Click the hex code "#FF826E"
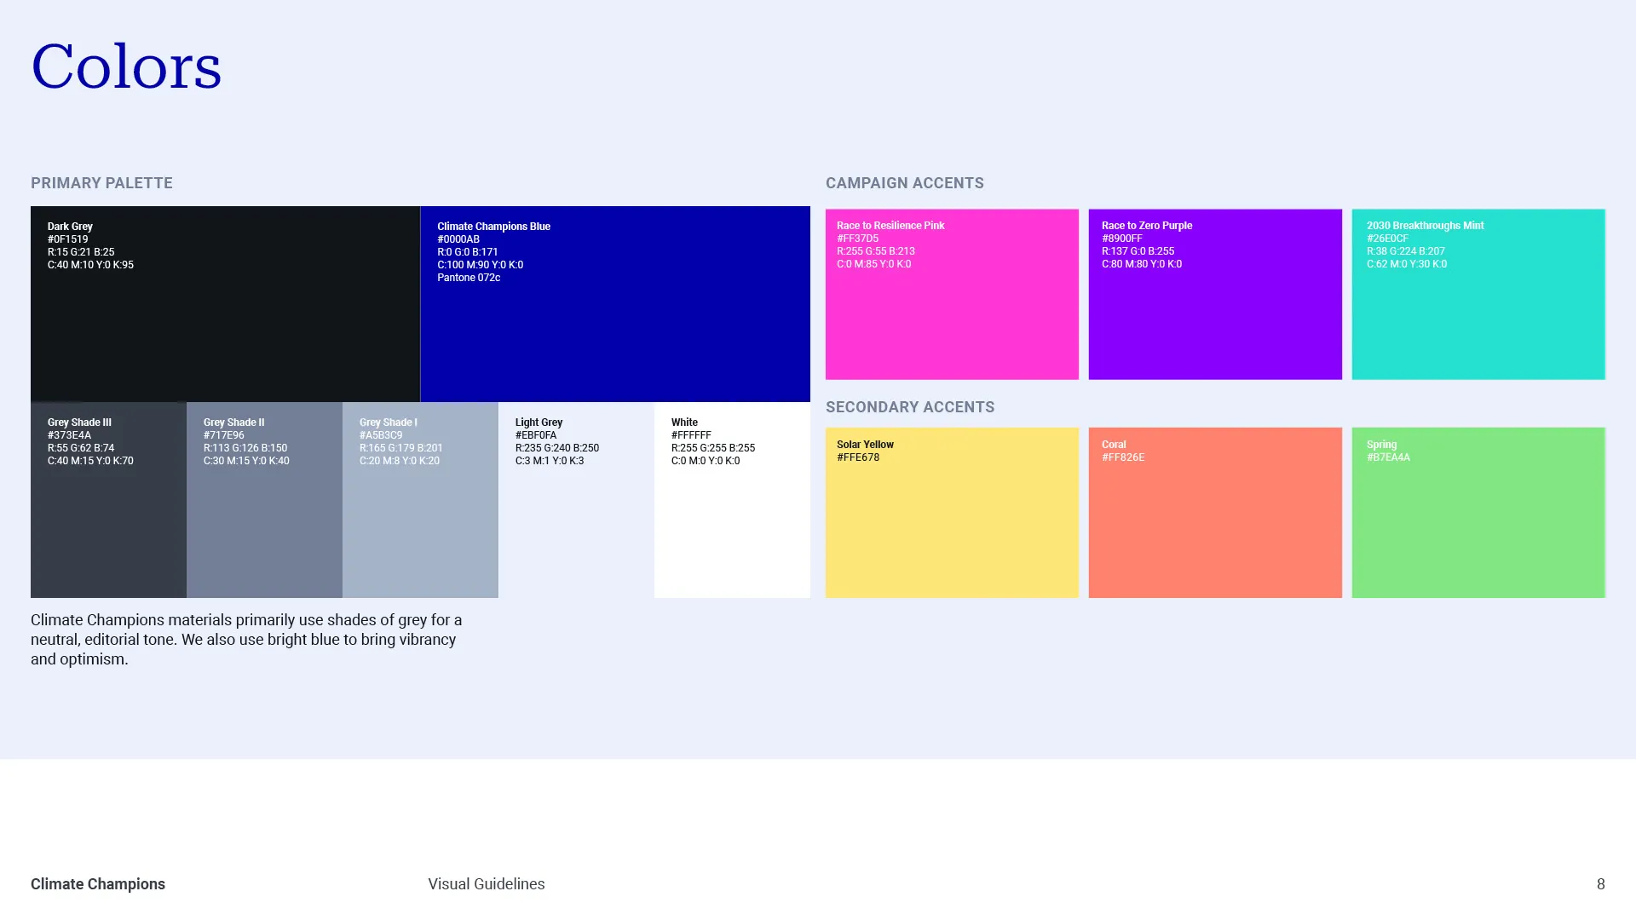Viewport: 1636px width, 920px height. coord(1123,457)
